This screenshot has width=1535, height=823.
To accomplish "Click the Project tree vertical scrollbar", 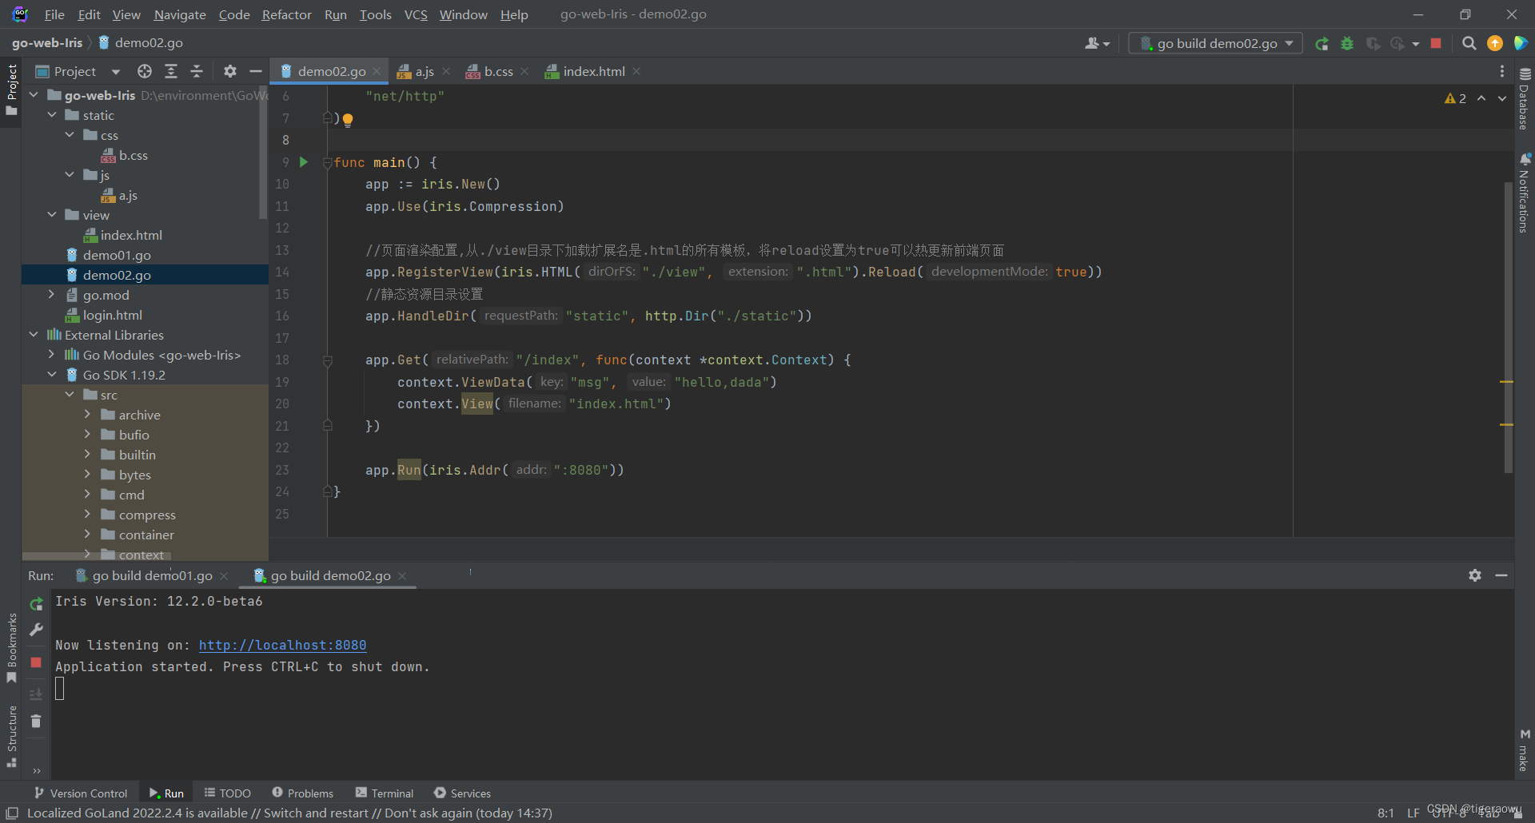I will tap(264, 152).
